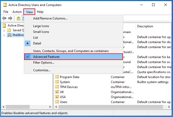
Task: Select the Saved Queries tree label
Action: point(18,30)
